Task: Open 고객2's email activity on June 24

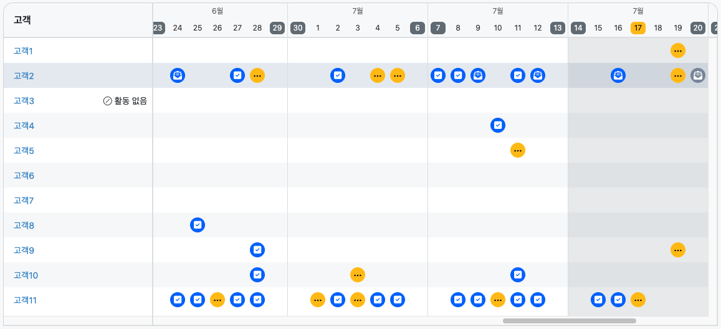Action: (x=178, y=75)
